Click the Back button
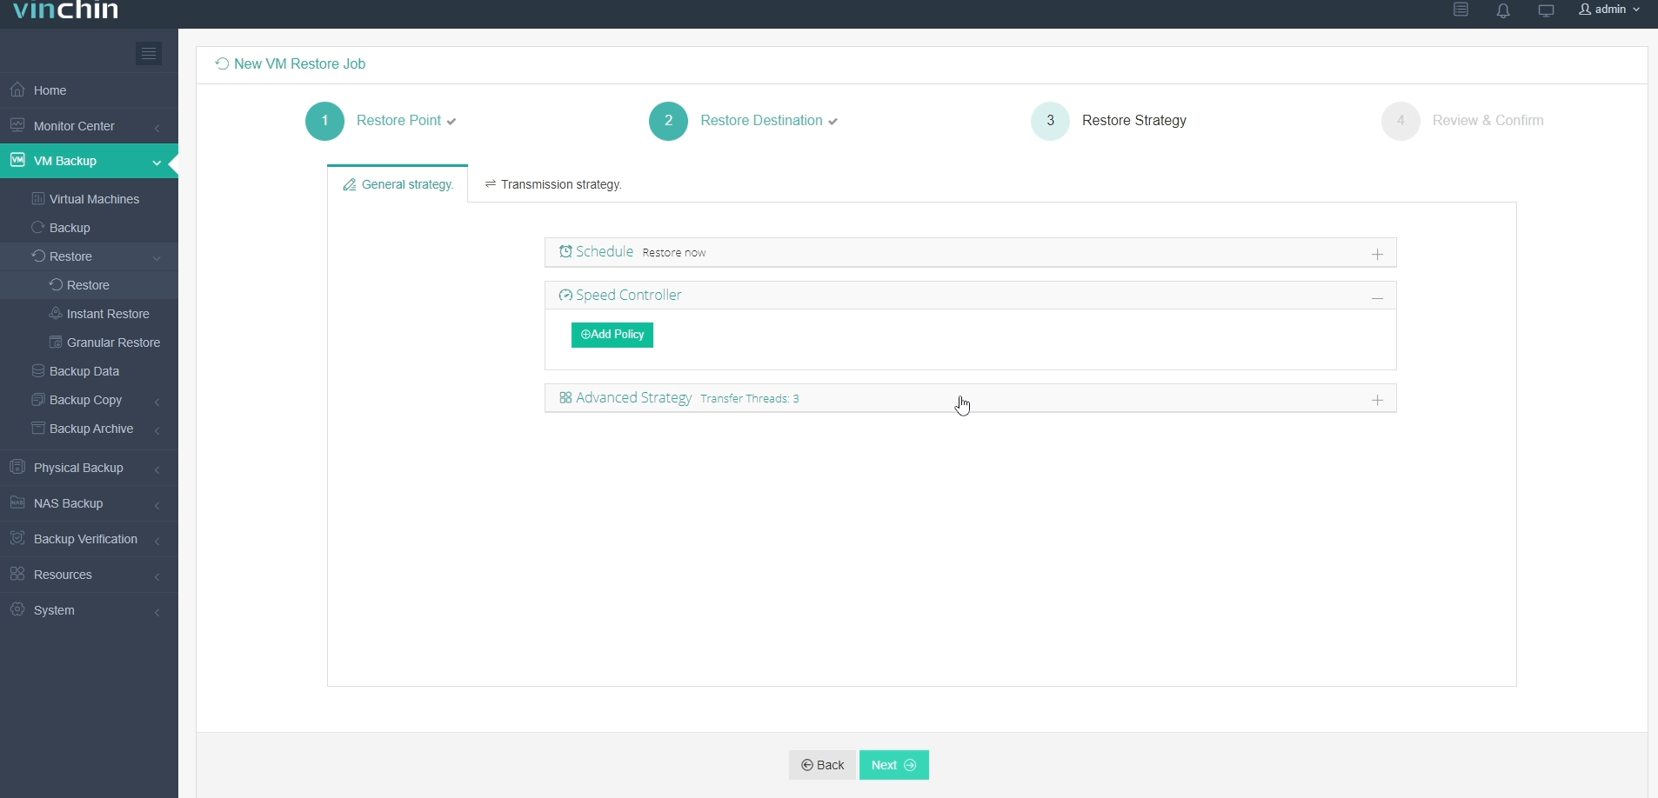 pyautogui.click(x=822, y=765)
